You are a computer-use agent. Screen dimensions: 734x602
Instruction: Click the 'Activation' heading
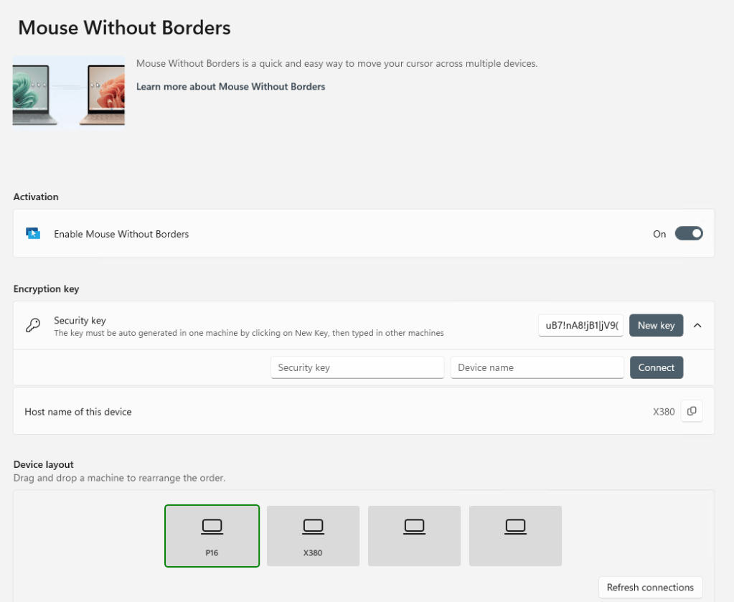tap(36, 197)
